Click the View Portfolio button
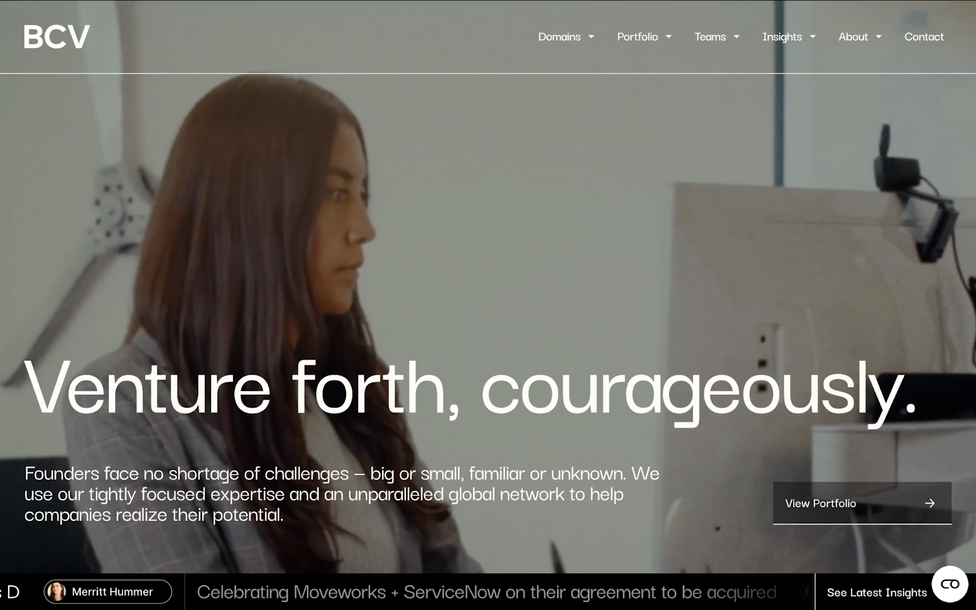This screenshot has height=610, width=976. pos(862,503)
